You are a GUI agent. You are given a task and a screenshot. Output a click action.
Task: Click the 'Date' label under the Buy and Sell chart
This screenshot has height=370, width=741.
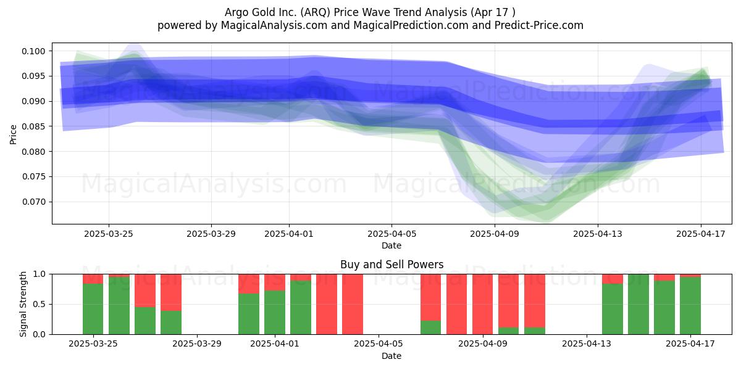click(x=391, y=356)
